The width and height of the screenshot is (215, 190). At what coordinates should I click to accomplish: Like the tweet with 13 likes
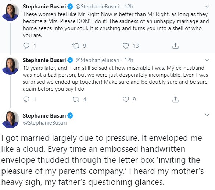click(x=126, y=46)
